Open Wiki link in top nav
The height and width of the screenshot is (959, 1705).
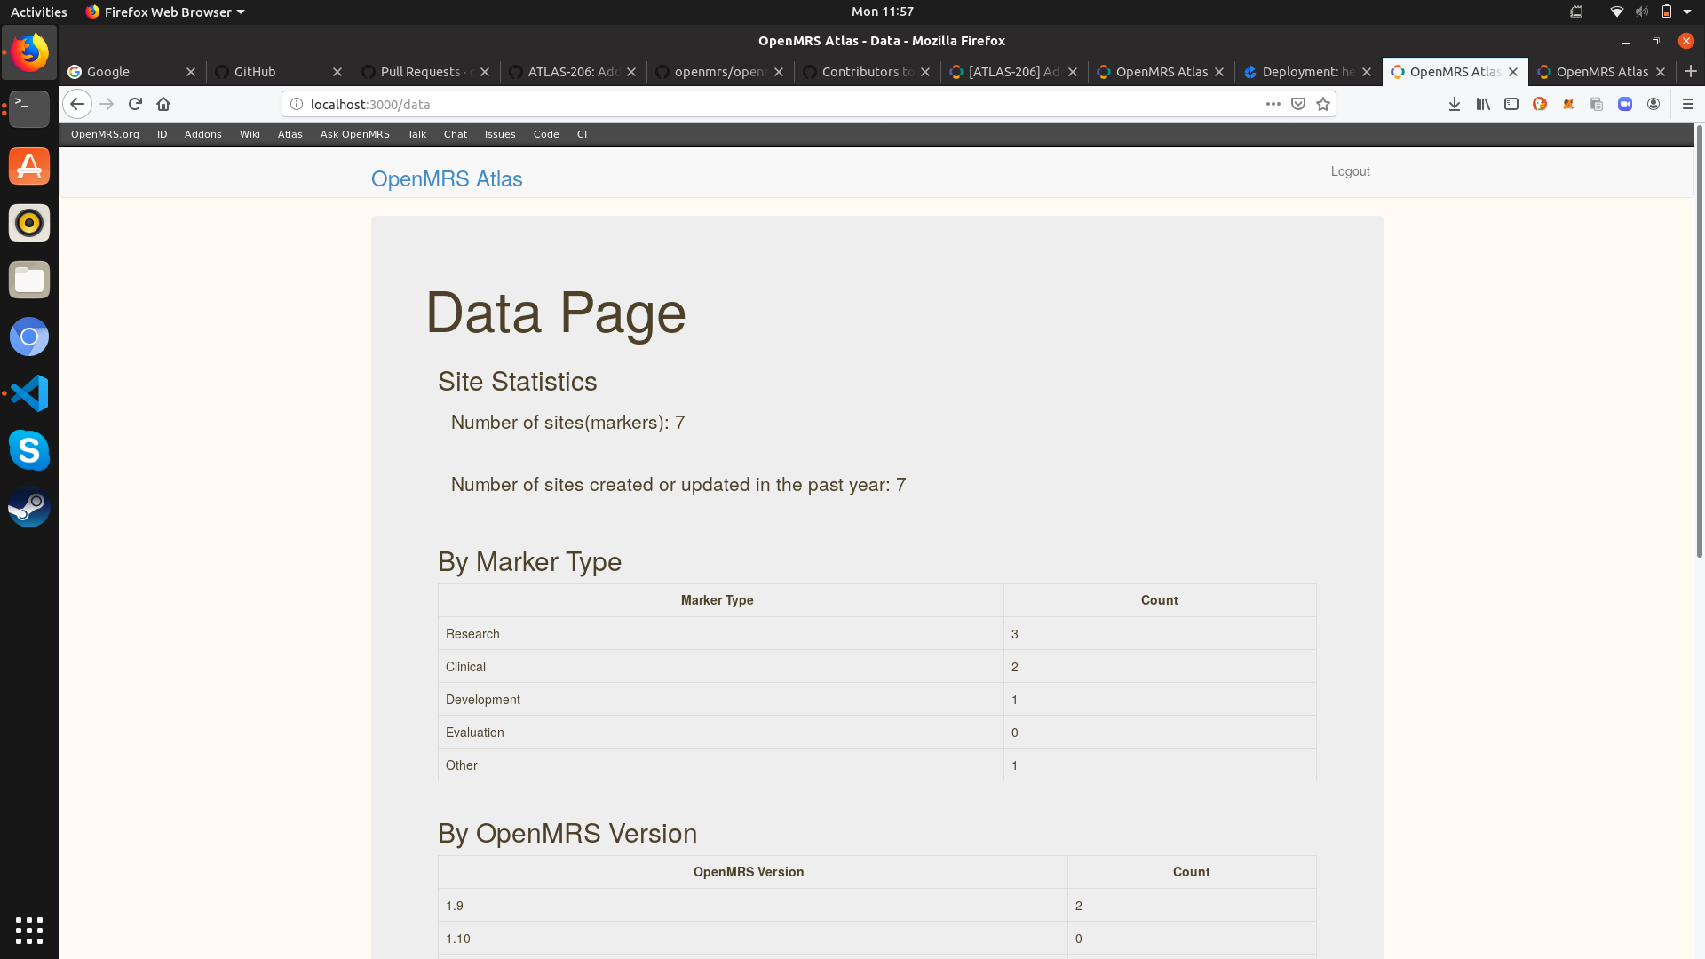coord(250,134)
